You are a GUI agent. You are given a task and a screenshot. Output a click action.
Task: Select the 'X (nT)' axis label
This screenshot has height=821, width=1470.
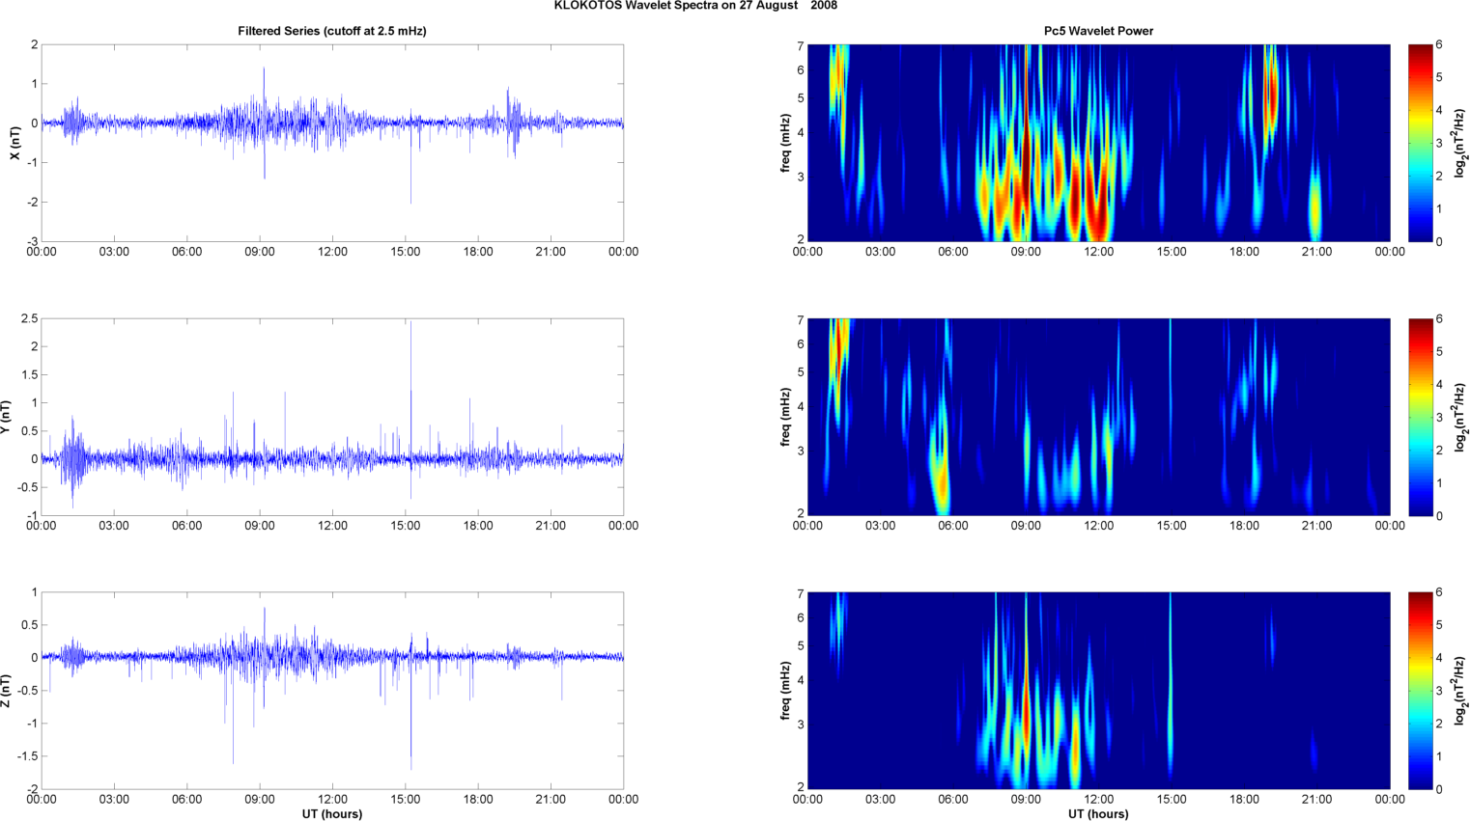[x=14, y=143]
